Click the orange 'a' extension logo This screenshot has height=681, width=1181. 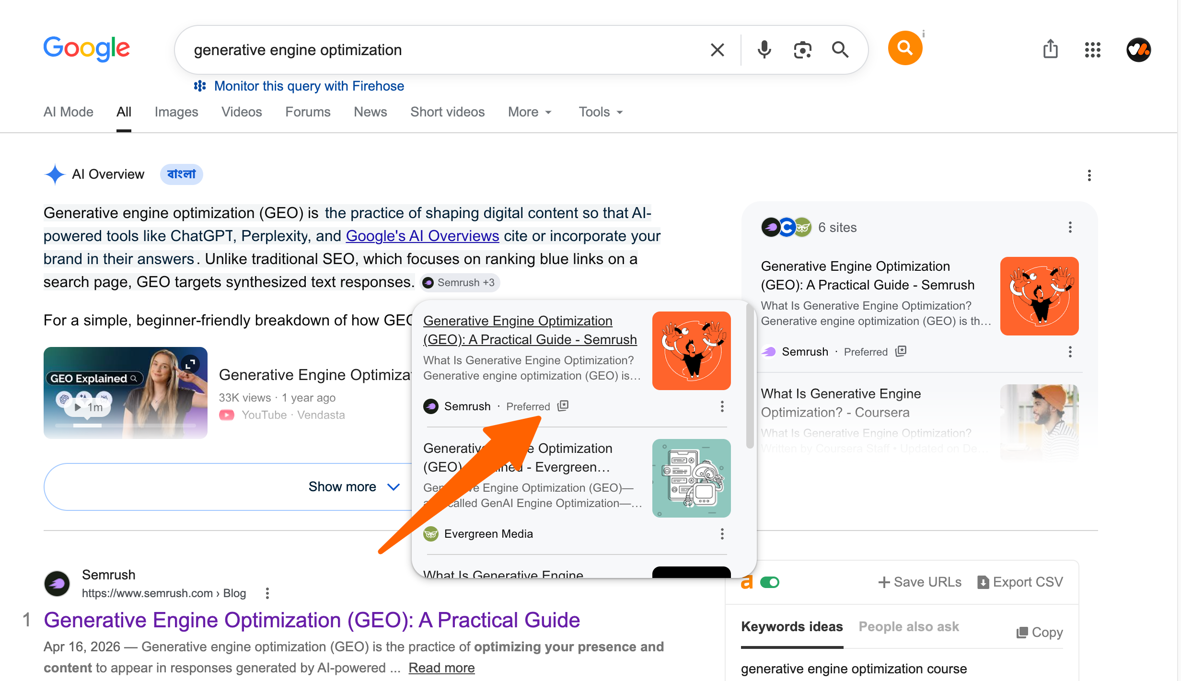[746, 582]
